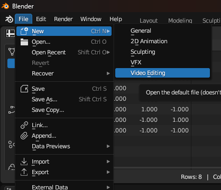
Task: Click the 'Rows: 8' status text
Action: point(191,177)
